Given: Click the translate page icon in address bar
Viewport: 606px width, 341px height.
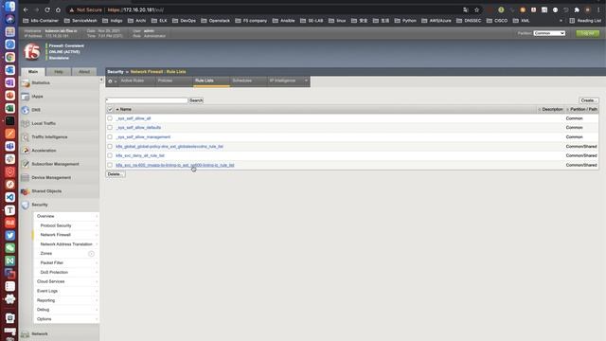Looking at the screenshot, I should click(466, 9).
